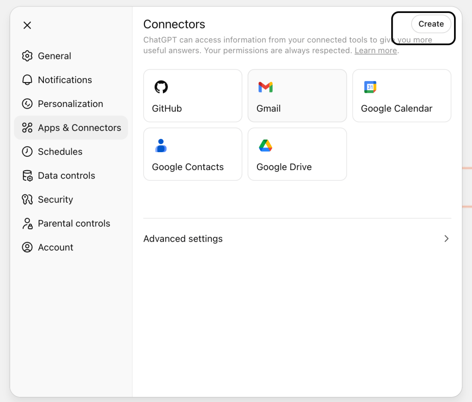Click the Gmail envelope icon
This screenshot has width=472, height=402.
[265, 87]
